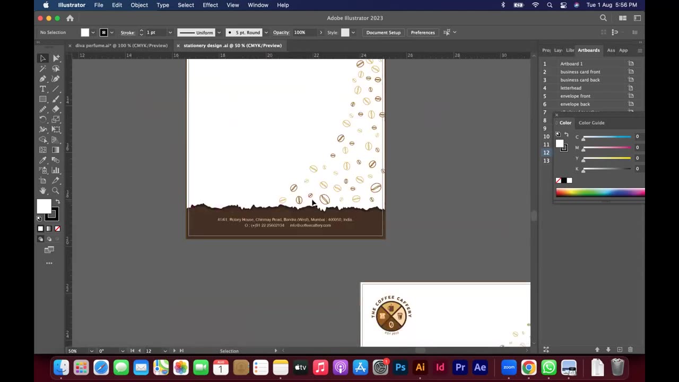
Task: Select the Selection tool arrow
Action: [x=43, y=58]
